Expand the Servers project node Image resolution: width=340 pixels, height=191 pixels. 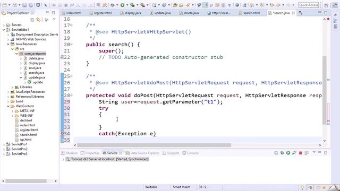click(4, 25)
